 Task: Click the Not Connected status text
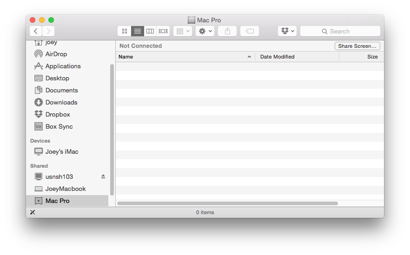(141, 46)
